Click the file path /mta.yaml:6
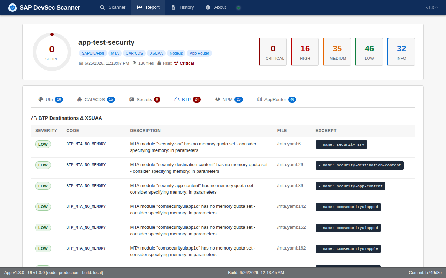The width and height of the screenshot is (446, 278). pyautogui.click(x=289, y=144)
